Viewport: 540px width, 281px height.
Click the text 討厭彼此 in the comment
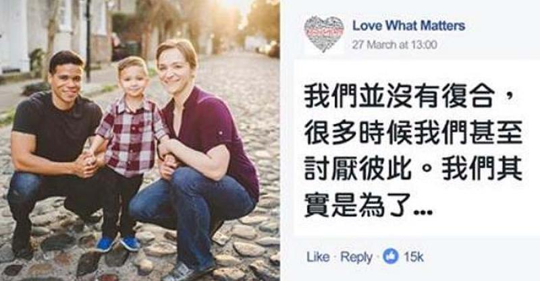point(358,169)
